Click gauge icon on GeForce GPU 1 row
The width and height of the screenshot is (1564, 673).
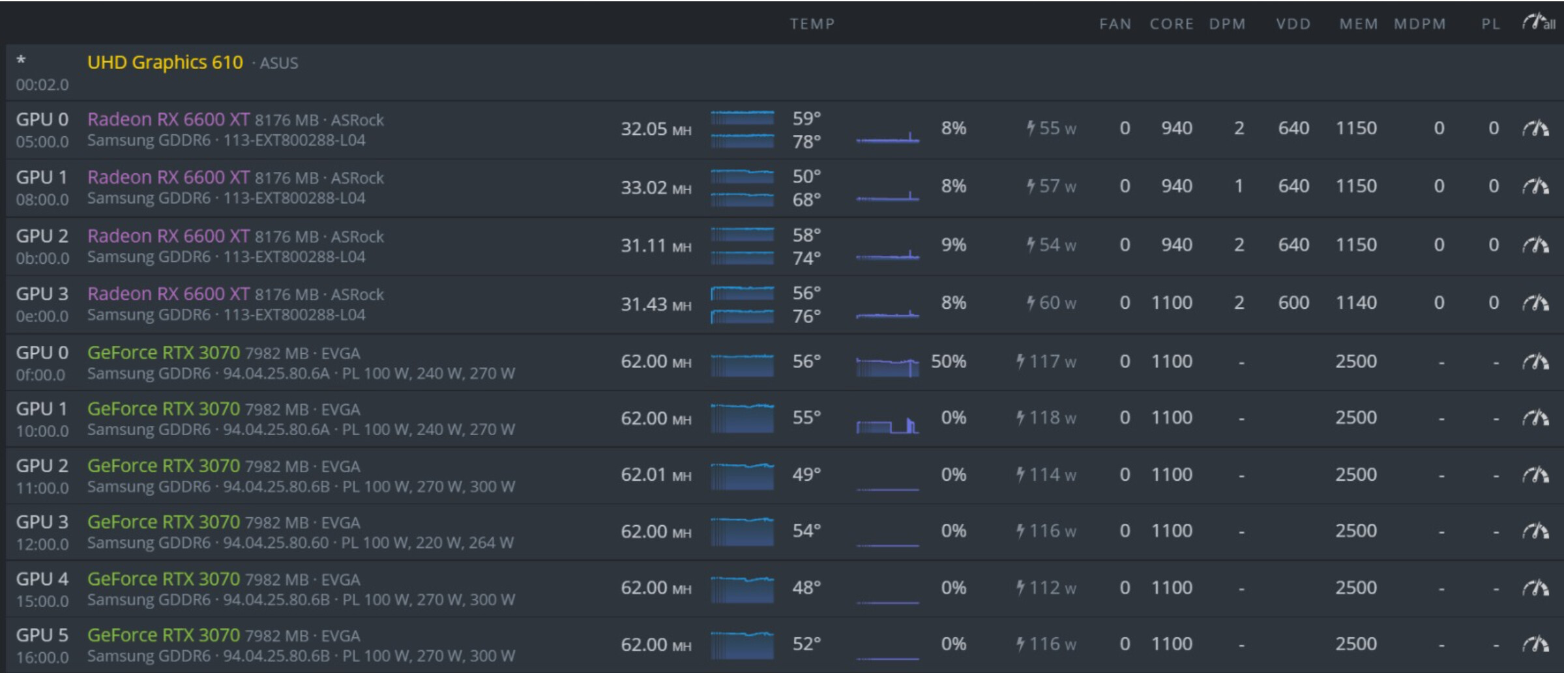[x=1535, y=418]
